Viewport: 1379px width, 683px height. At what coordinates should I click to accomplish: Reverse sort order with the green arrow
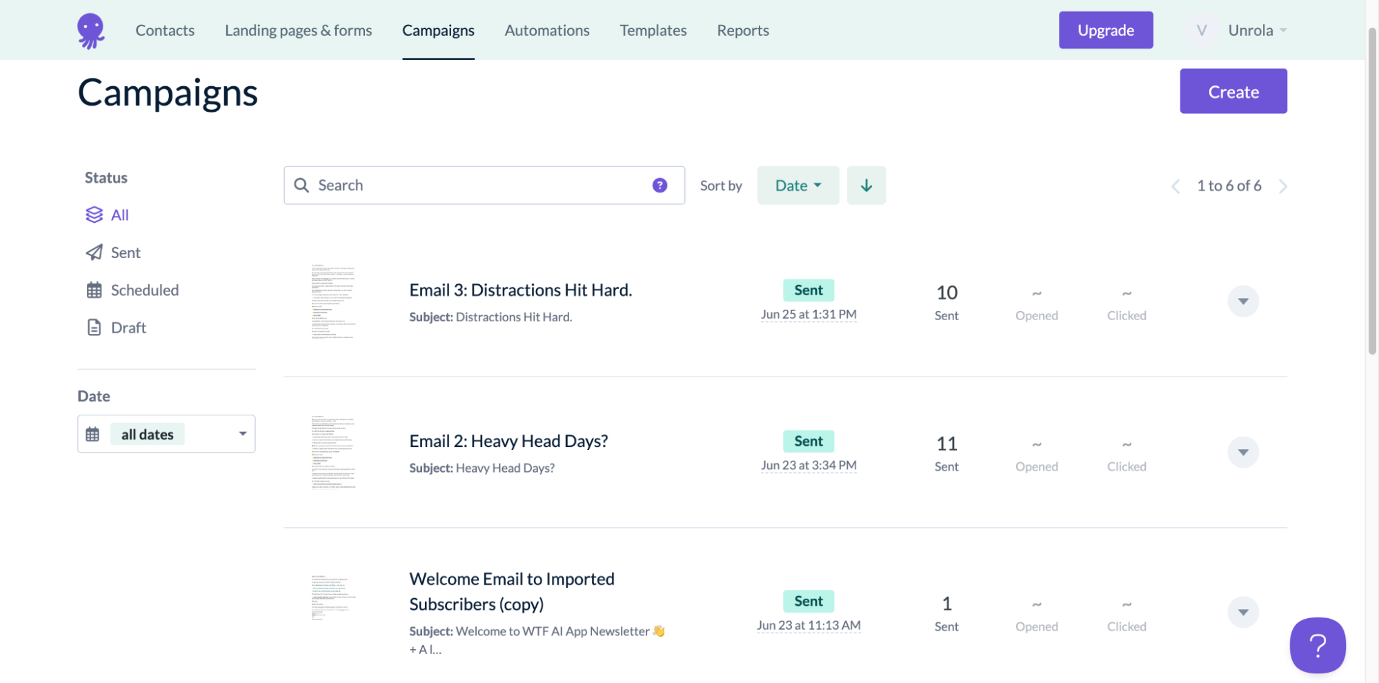pos(866,185)
